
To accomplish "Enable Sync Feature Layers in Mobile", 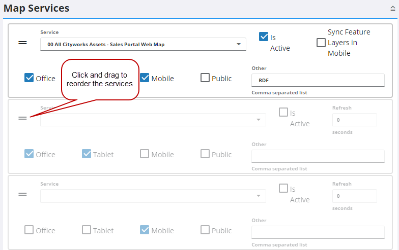I will [x=321, y=43].
